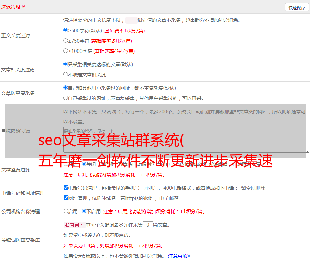Screen dimensions: 311x262
Task: Collapse the 过滤策略 section chevron
Action: tap(23, 7)
